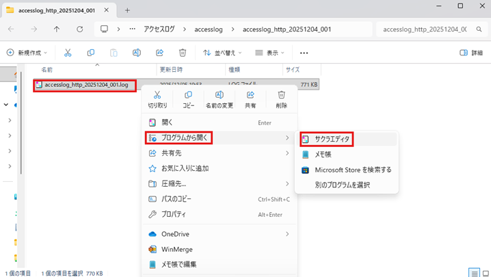The height and width of the screenshot is (277, 491).
Task: Expand the chevron after アクセスログ breadcrumb
Action: (185, 29)
